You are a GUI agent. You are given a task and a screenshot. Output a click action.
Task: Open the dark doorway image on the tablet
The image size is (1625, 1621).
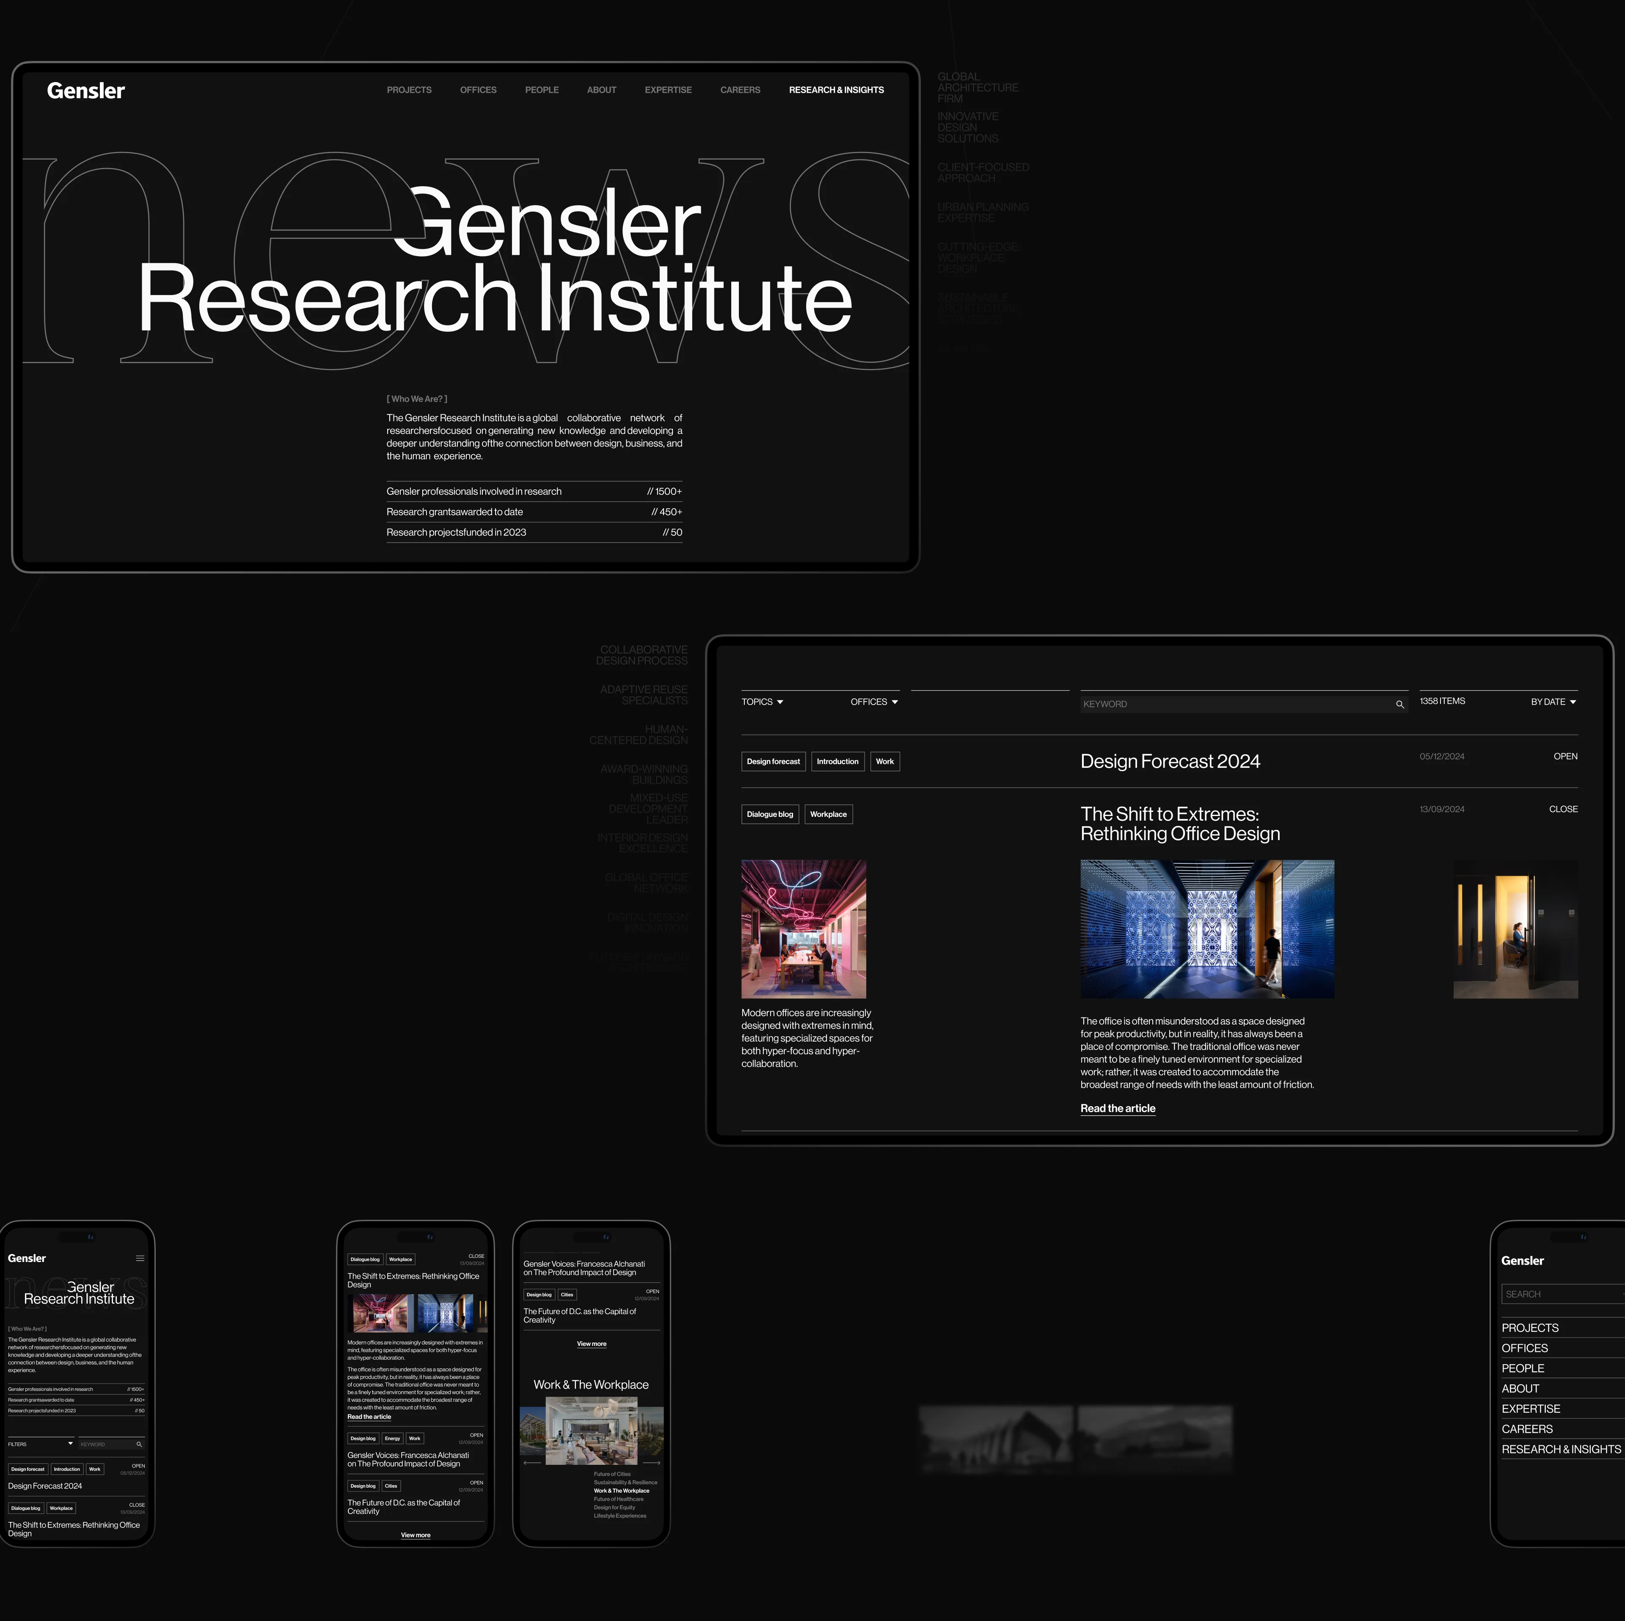point(1516,929)
